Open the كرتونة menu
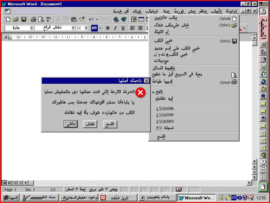Screen dimensions: 270x203 pyautogui.click(x=231, y=11)
